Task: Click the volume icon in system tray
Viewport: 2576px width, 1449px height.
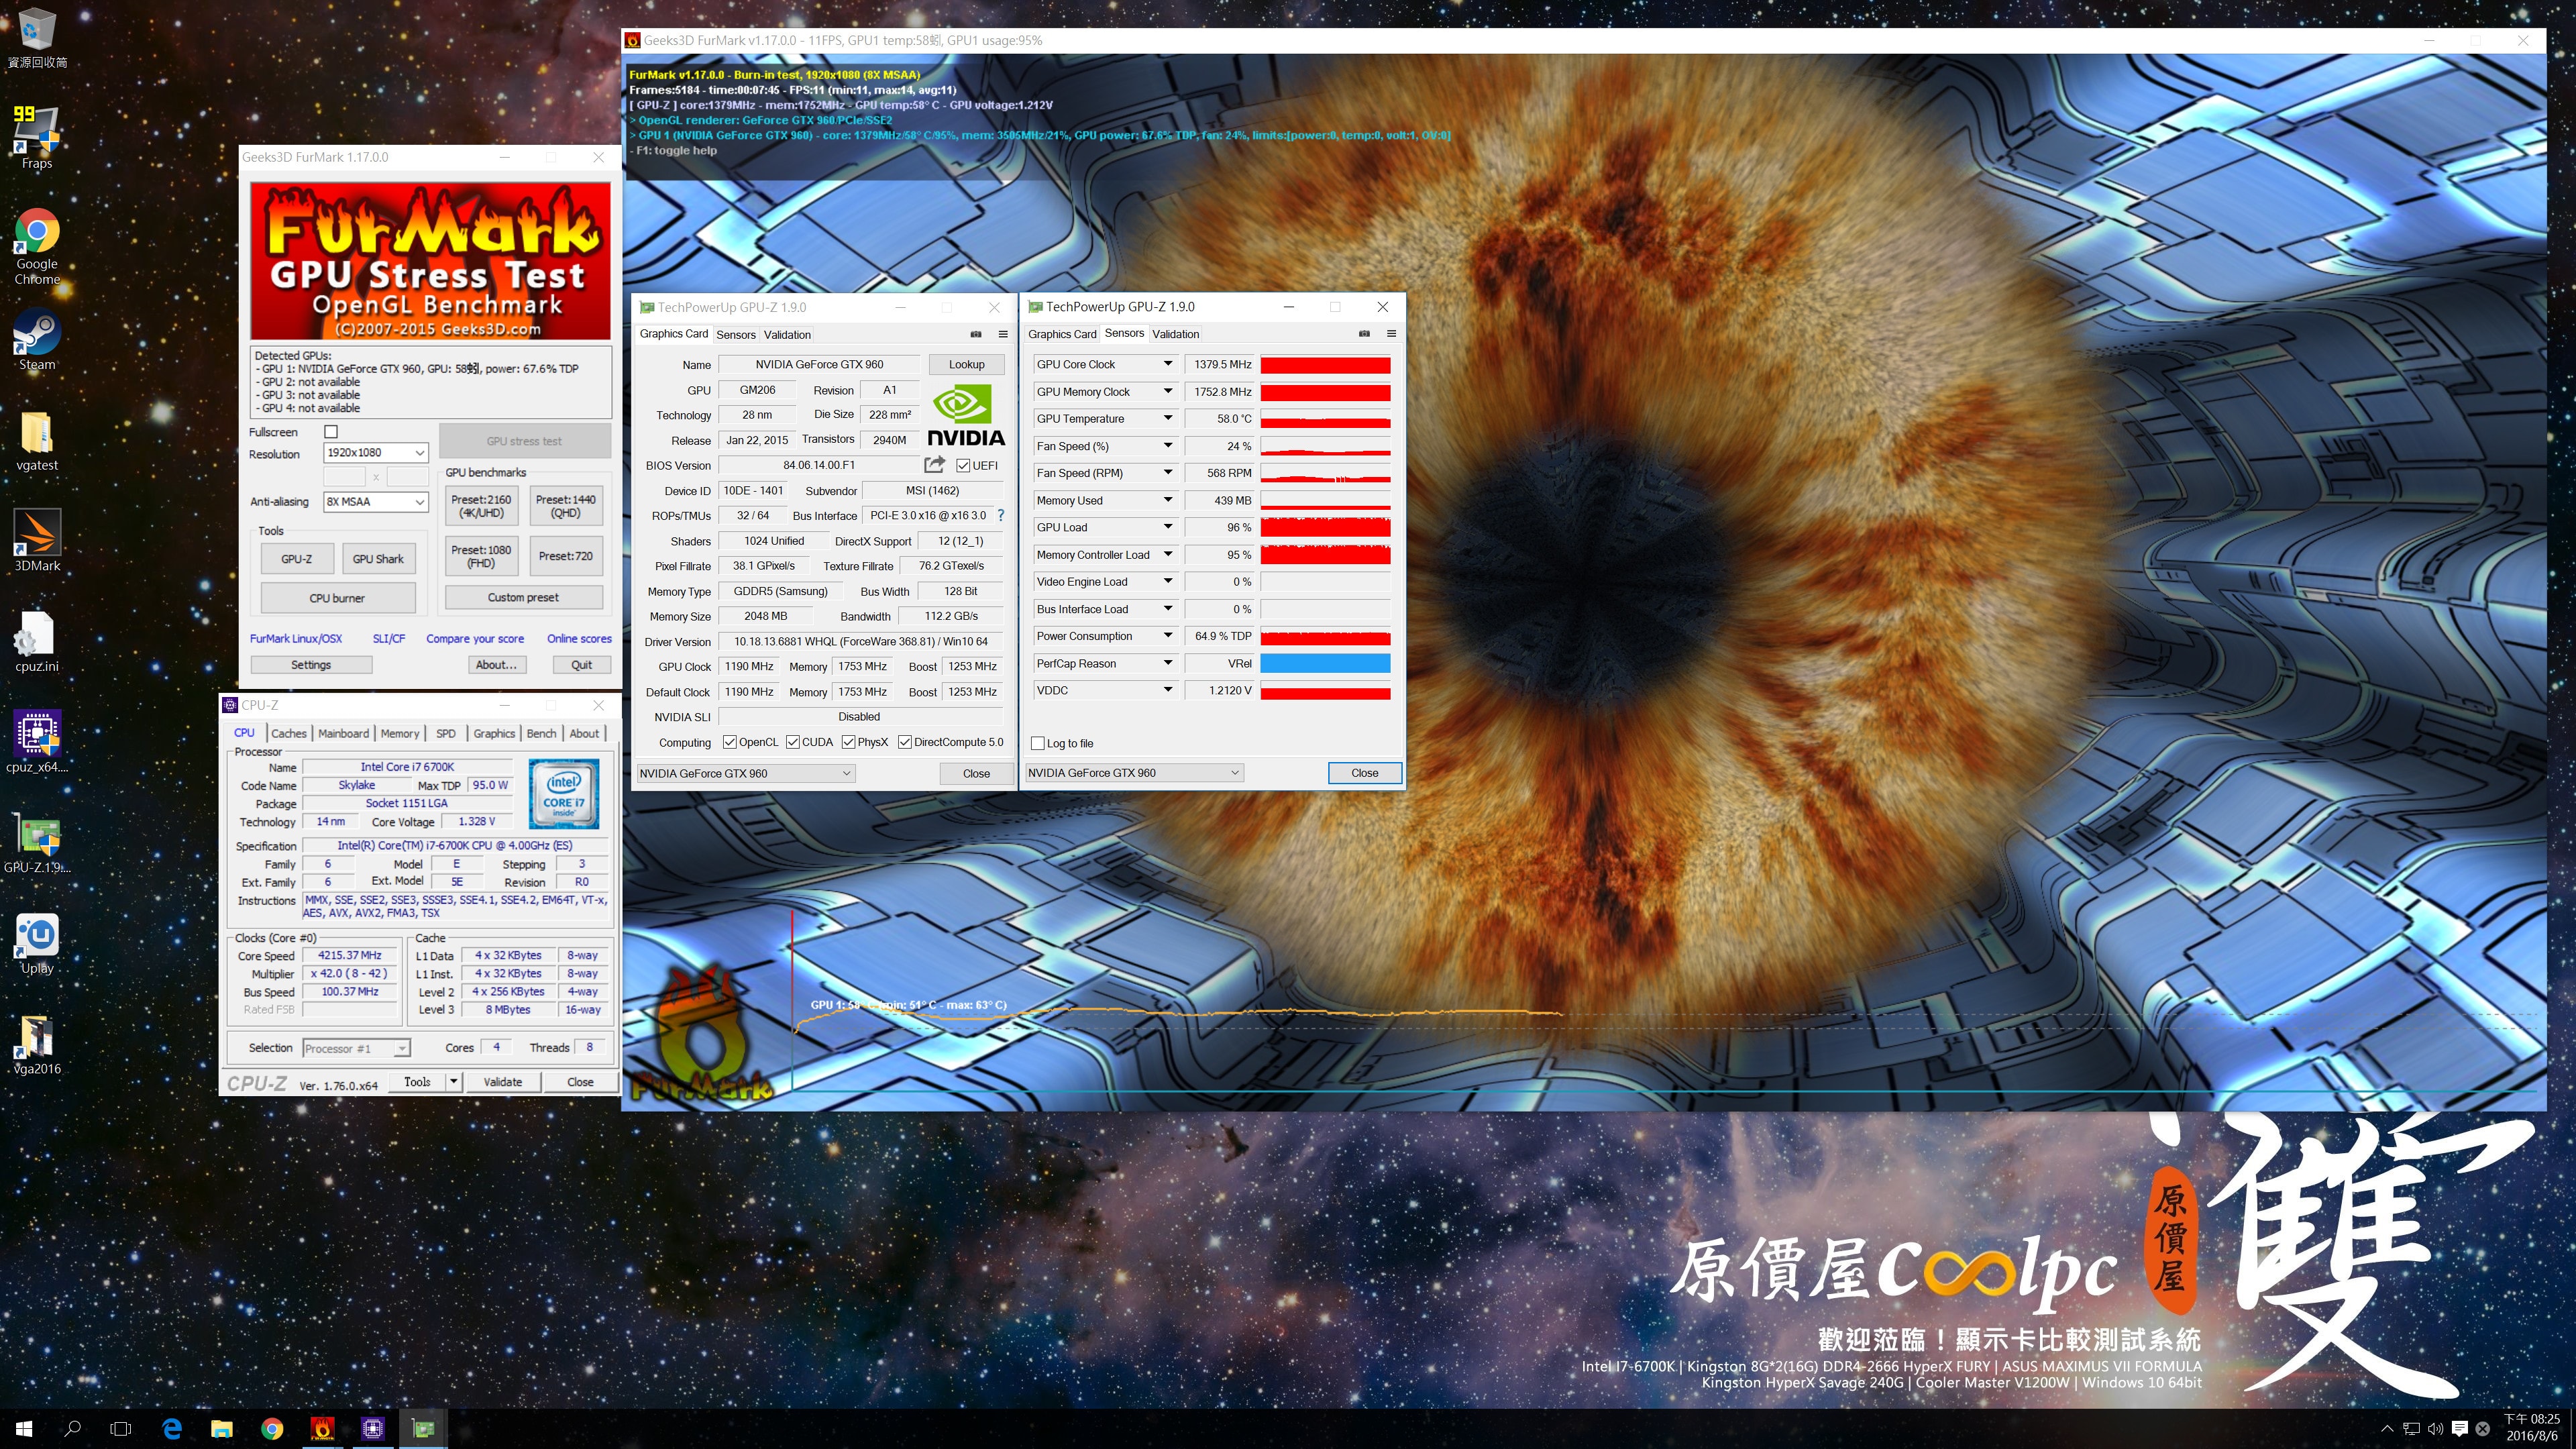Action: [x=2435, y=1428]
